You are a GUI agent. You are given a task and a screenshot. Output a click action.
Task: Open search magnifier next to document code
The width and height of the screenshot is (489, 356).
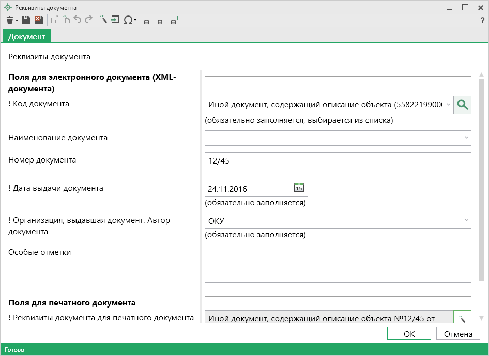[x=462, y=105]
